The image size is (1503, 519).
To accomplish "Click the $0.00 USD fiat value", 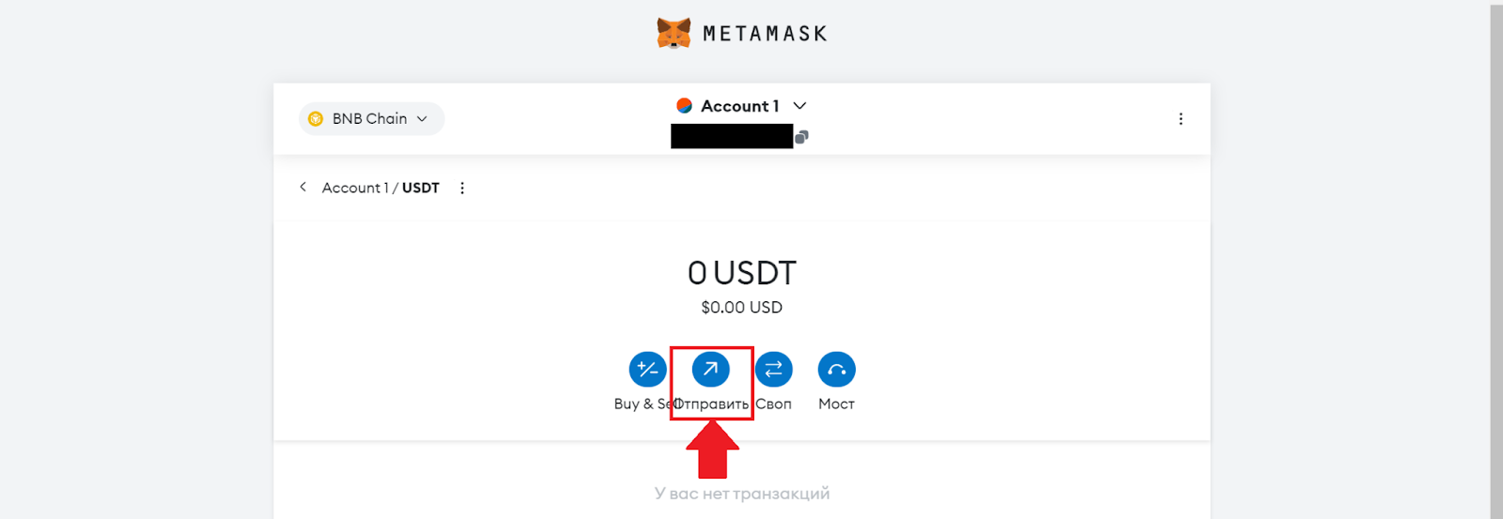I will [x=741, y=307].
